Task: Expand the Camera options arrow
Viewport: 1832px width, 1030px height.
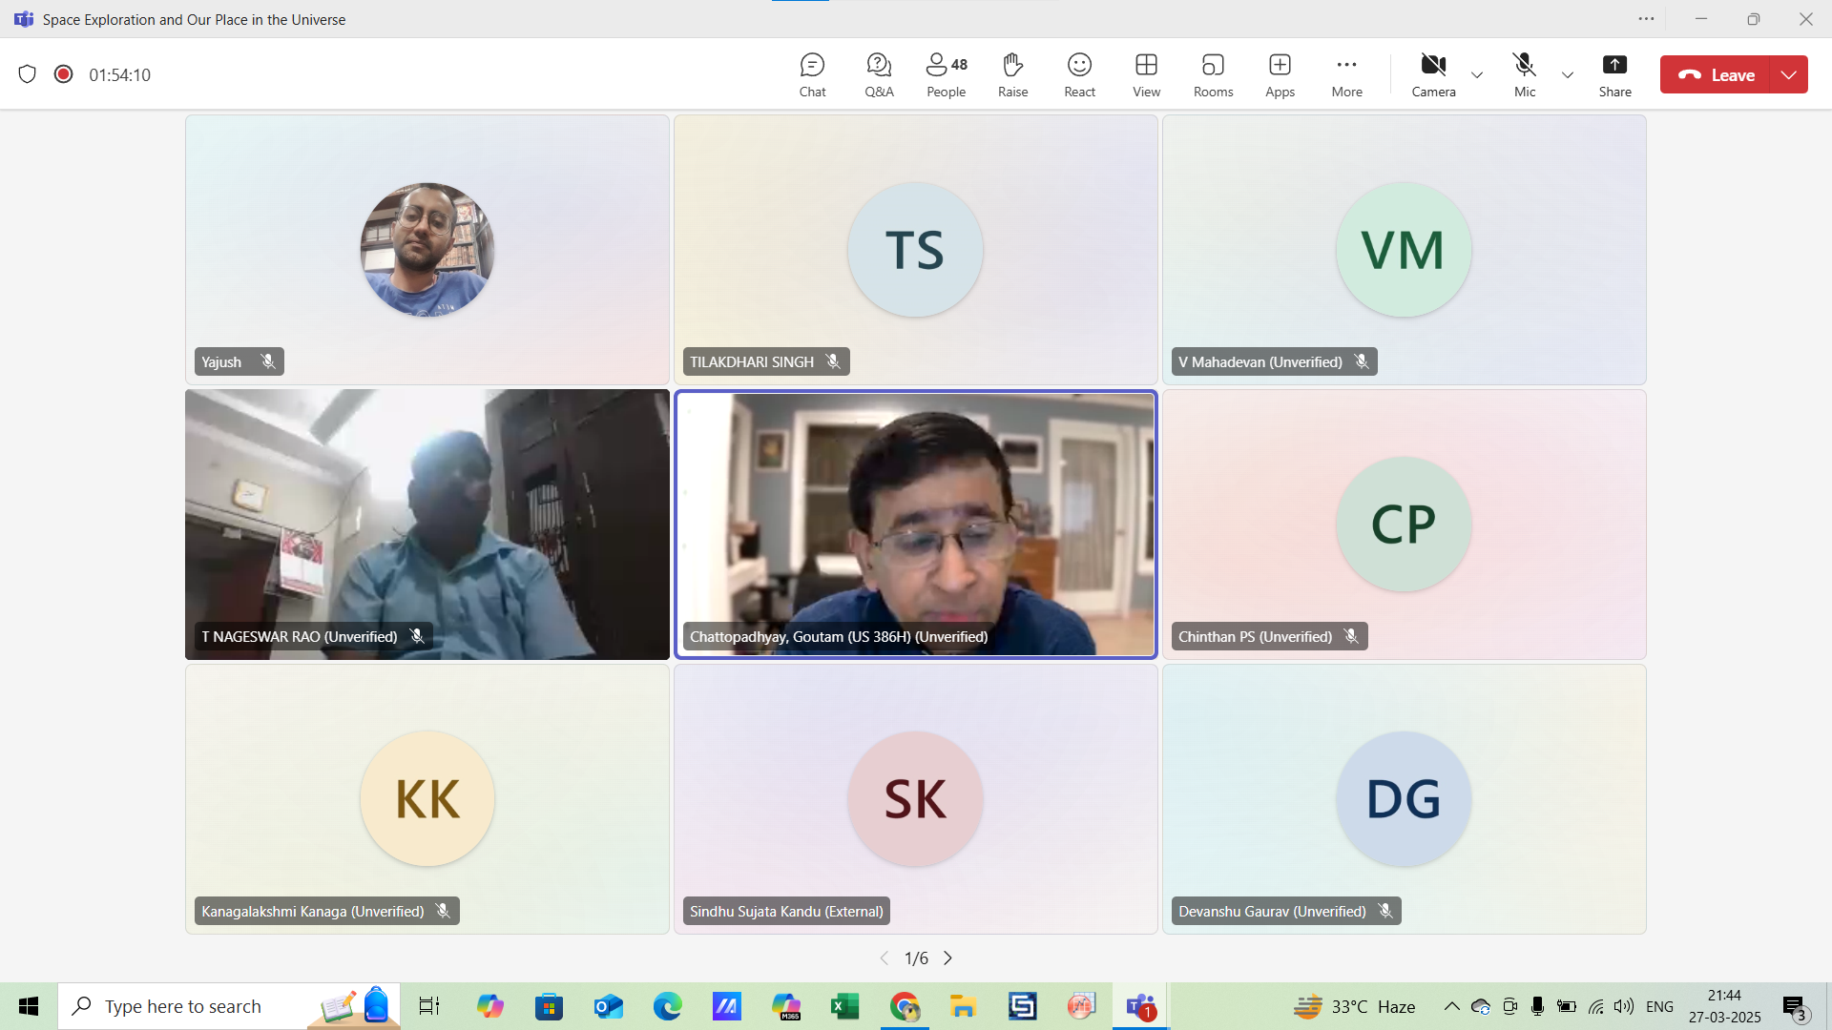Action: (x=1477, y=74)
